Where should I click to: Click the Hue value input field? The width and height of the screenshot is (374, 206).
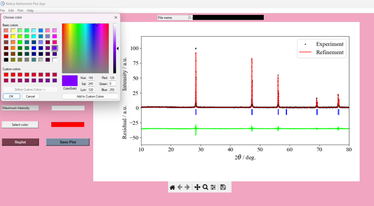point(91,78)
